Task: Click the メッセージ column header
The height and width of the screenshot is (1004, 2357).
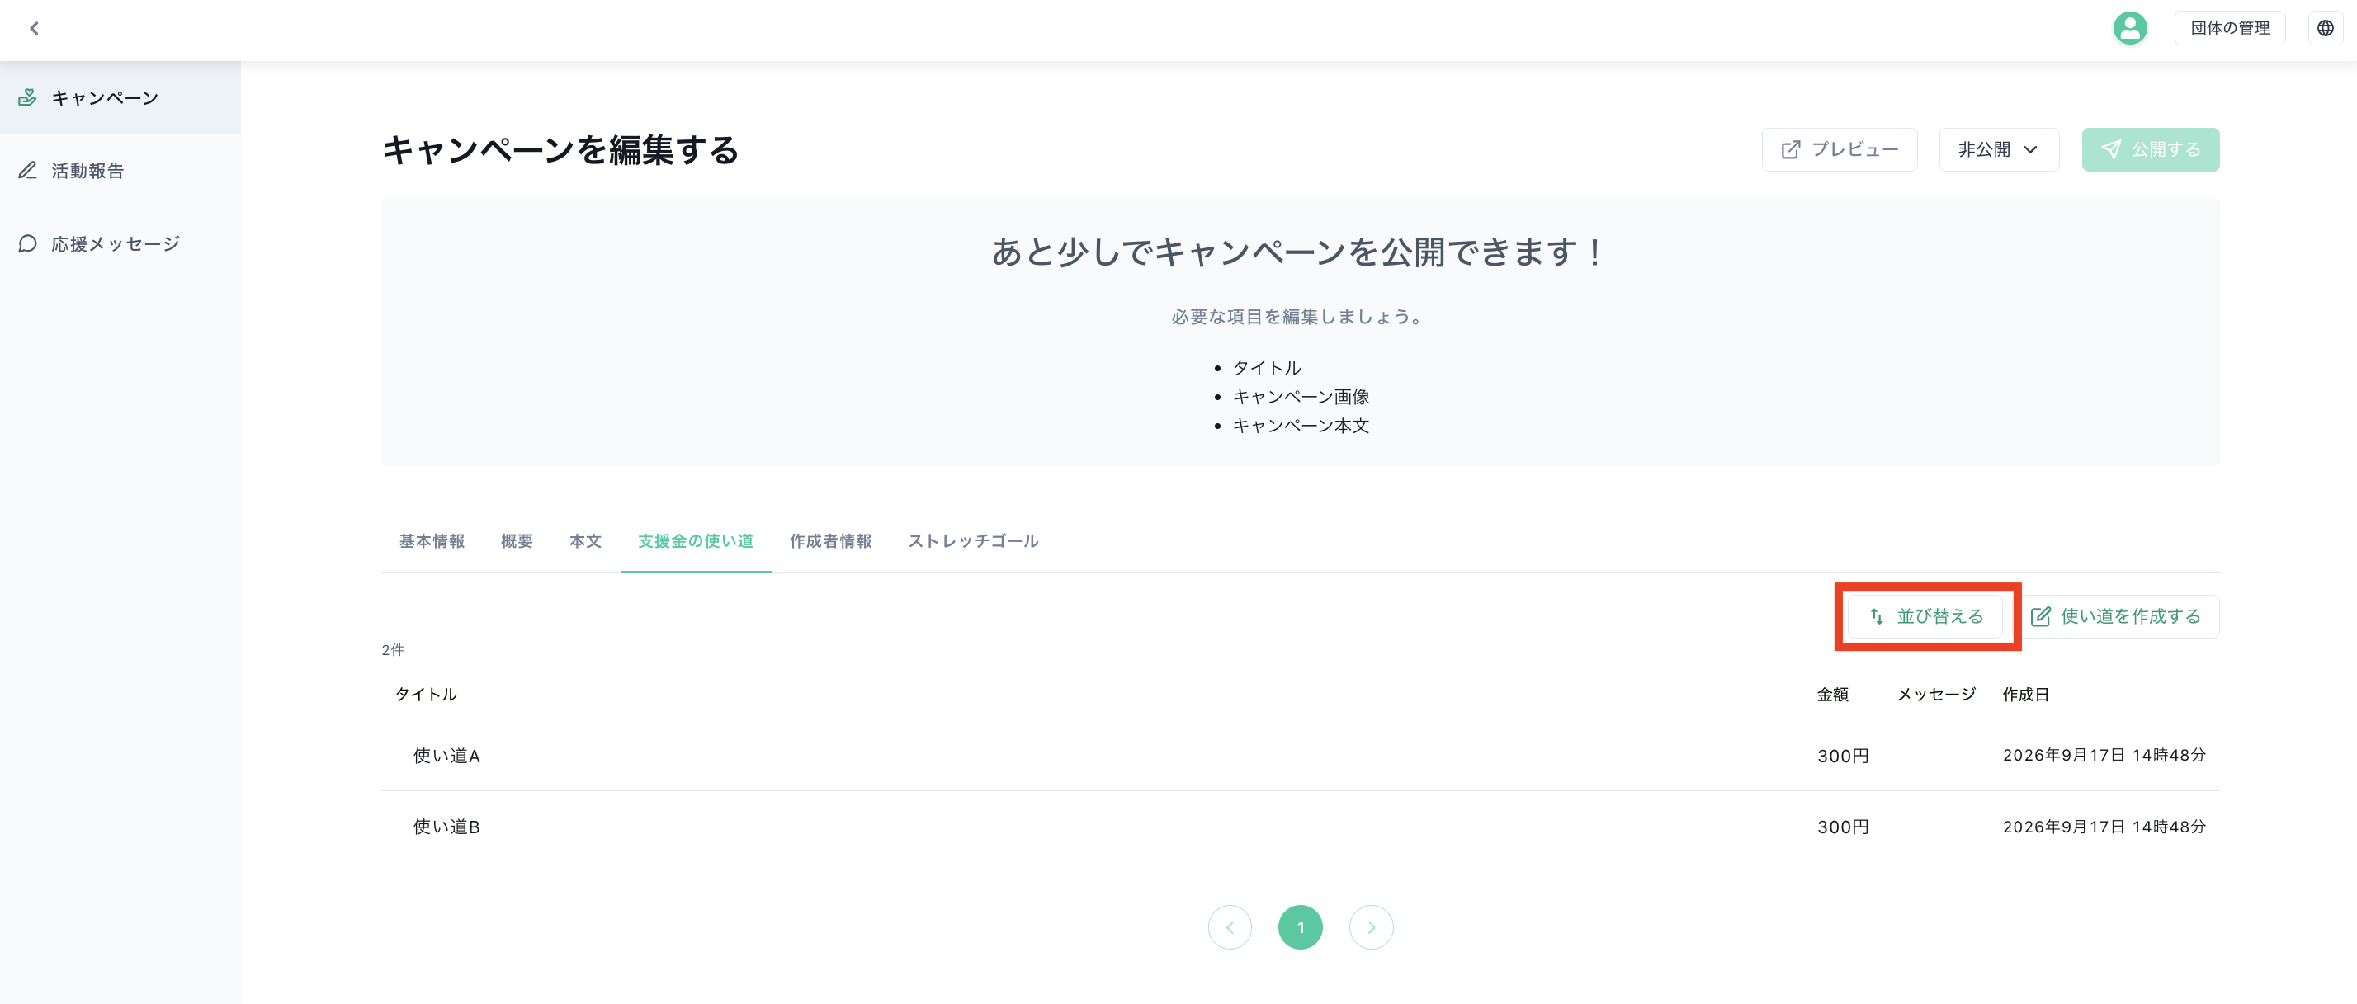Action: click(x=1935, y=695)
